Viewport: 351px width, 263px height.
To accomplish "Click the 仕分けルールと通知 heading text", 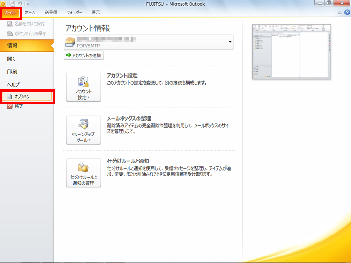I will pyautogui.click(x=128, y=161).
